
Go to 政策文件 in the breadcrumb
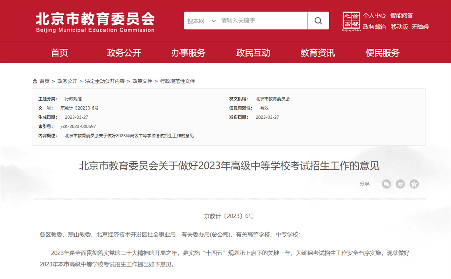tap(142, 81)
